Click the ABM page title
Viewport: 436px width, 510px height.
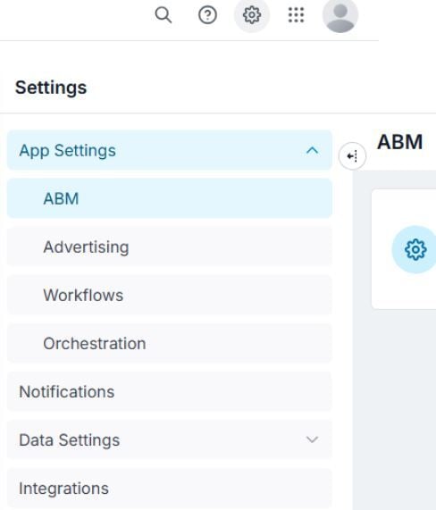click(x=400, y=142)
